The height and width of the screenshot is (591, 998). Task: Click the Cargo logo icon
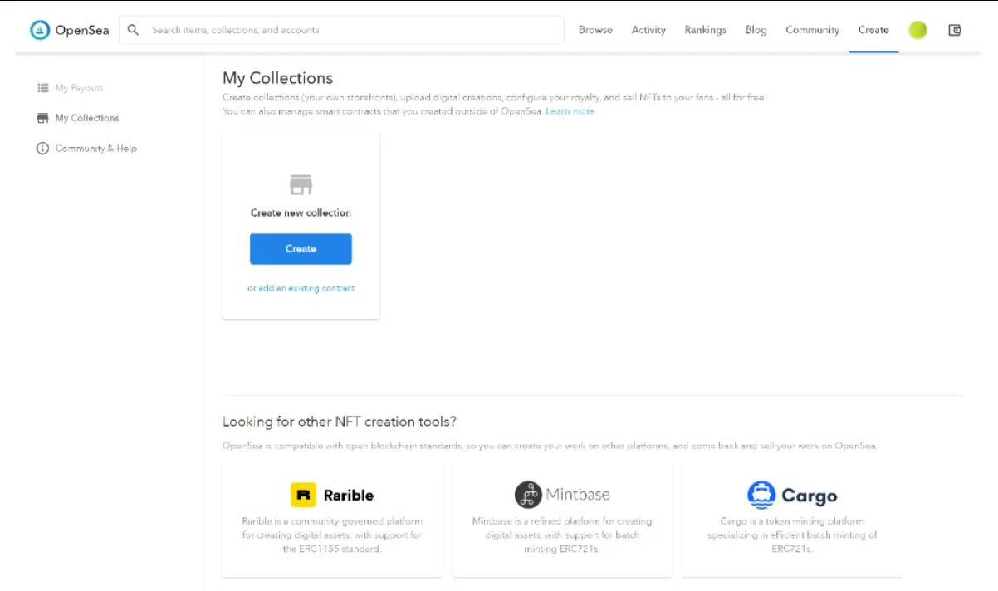(761, 495)
